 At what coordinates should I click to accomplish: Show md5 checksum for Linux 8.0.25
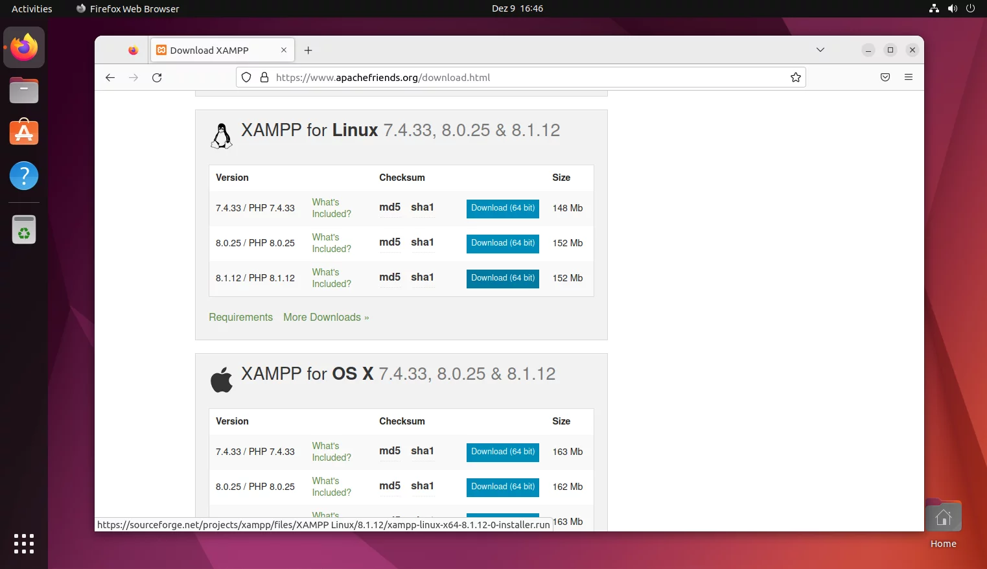[x=390, y=242]
